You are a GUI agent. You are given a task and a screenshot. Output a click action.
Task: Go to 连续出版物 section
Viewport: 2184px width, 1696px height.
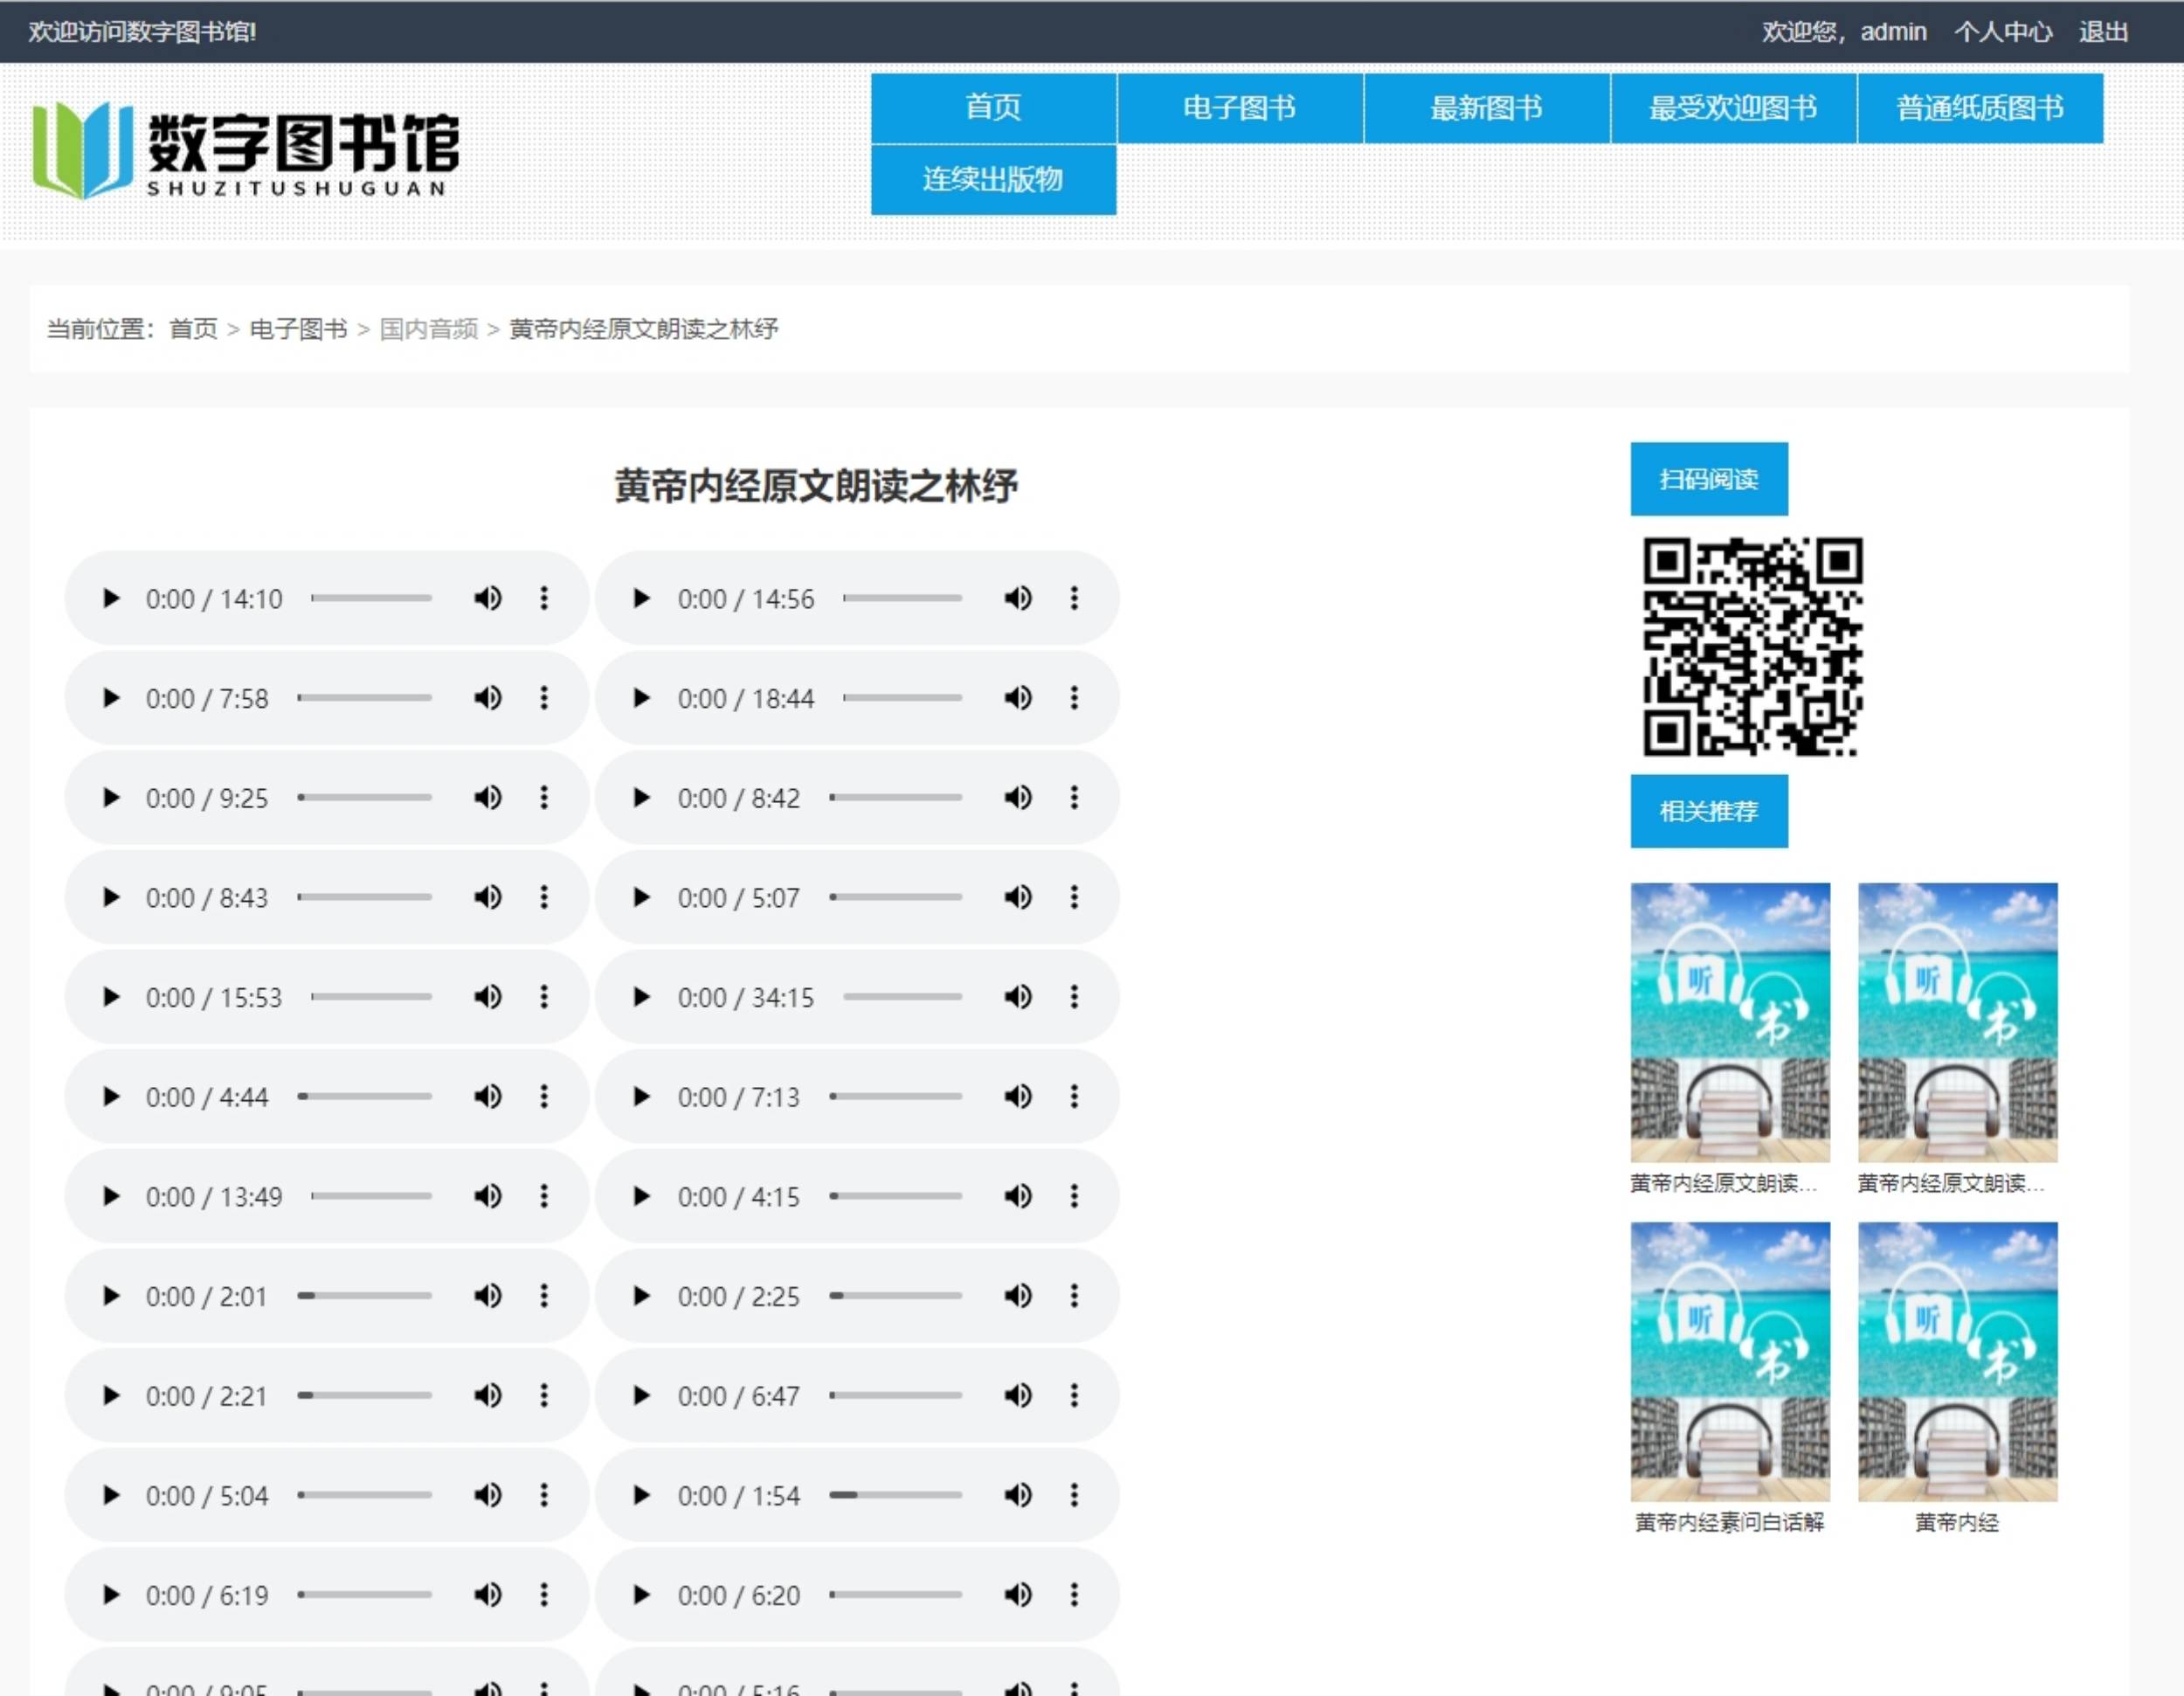[993, 180]
